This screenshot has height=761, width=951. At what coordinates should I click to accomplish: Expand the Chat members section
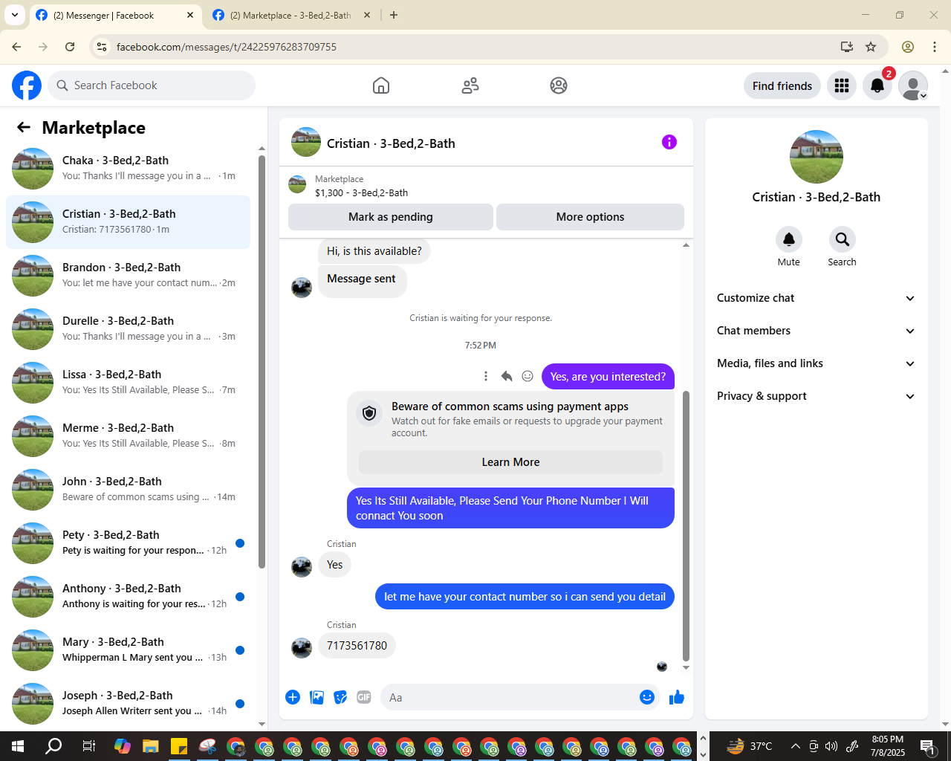tap(817, 331)
